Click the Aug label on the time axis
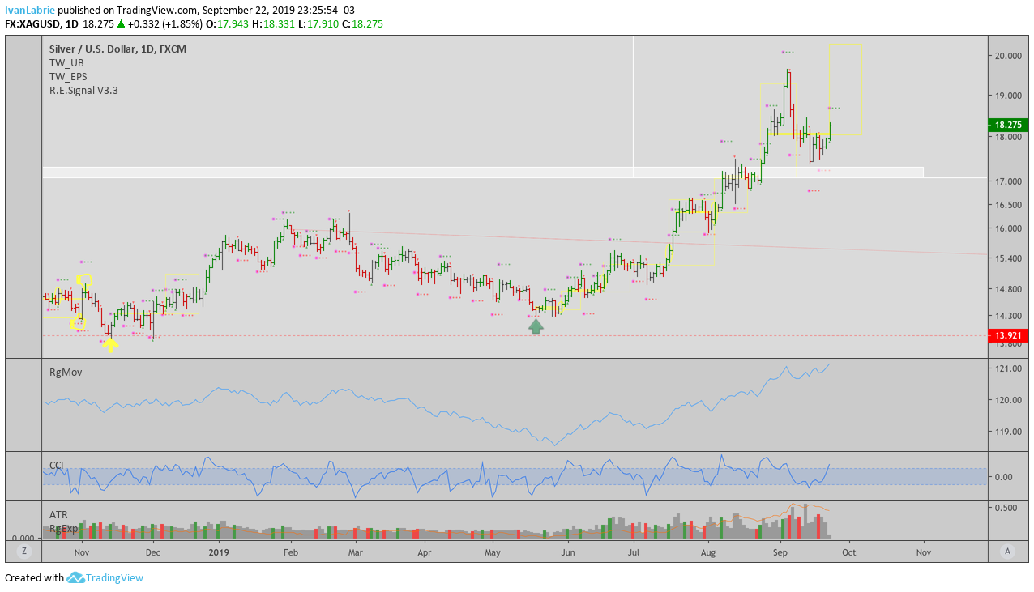The image size is (1034, 592). tap(707, 552)
